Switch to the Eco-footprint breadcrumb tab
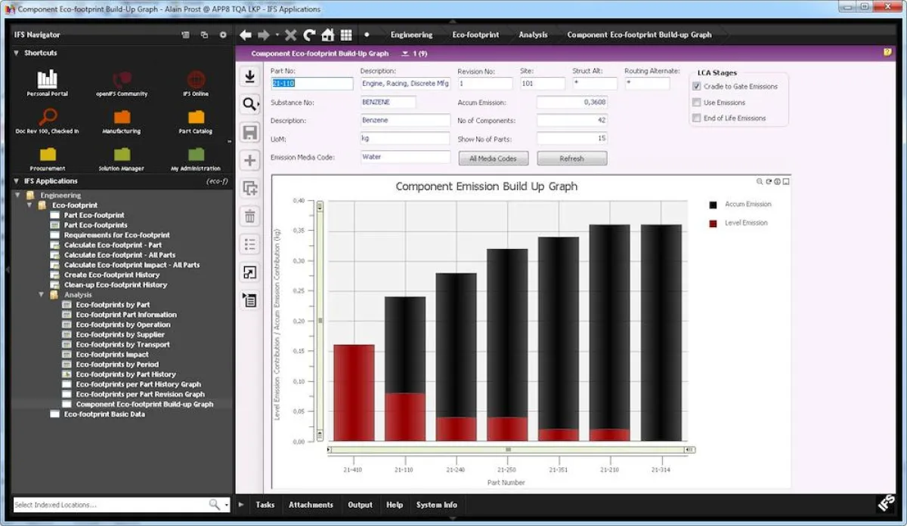The width and height of the screenshot is (907, 526). (x=475, y=35)
